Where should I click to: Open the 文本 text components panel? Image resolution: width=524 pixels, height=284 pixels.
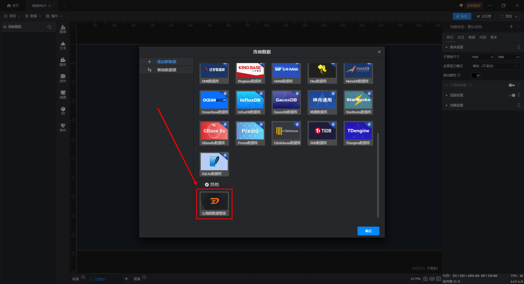(63, 45)
